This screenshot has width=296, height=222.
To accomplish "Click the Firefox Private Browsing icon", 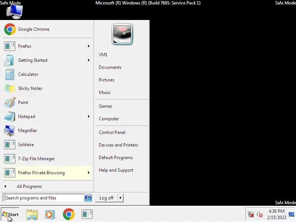I will click(10, 173).
